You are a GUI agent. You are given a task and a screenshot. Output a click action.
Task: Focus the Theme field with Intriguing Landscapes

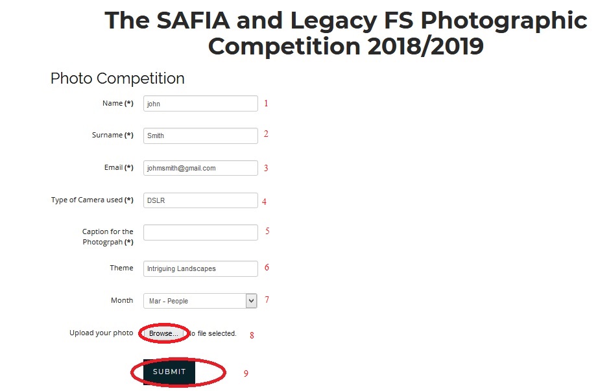coord(200,268)
